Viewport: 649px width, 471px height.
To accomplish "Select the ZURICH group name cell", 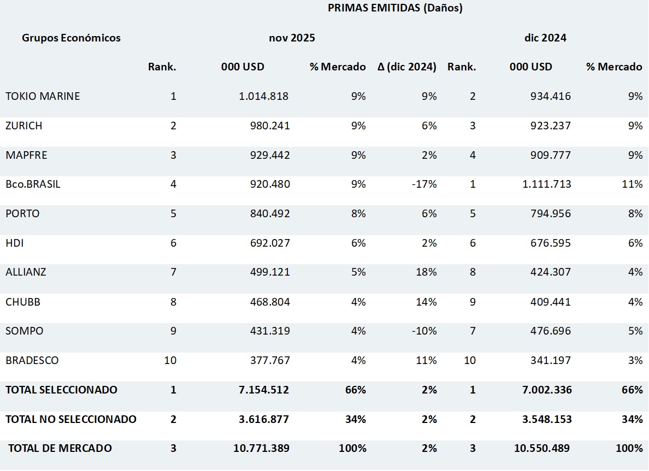I will tap(24, 126).
